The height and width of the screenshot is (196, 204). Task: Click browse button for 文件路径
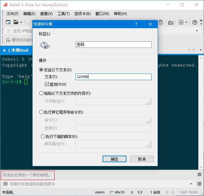pyautogui.click(x=148, y=102)
